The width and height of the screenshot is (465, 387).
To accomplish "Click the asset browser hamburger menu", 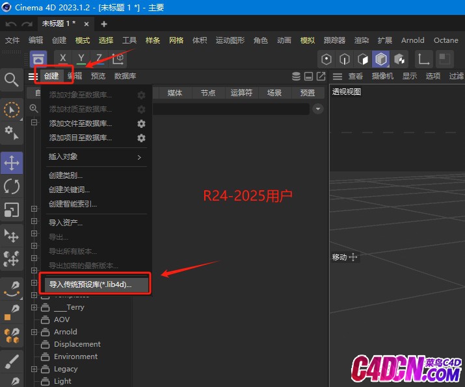I will 32,77.
